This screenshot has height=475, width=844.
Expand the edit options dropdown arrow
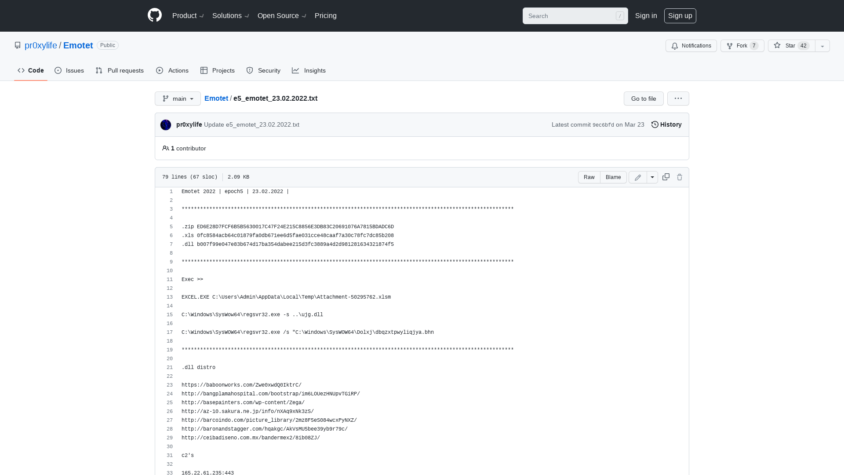click(652, 177)
